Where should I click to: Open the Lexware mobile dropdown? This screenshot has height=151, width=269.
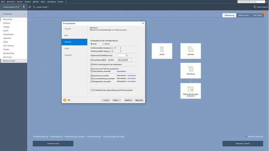pyautogui.click(x=43, y=7)
